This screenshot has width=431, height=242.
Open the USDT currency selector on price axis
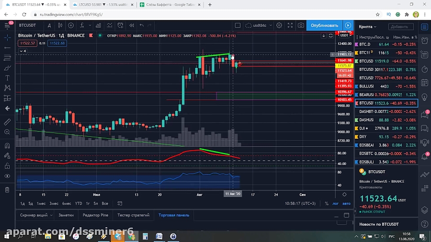(x=345, y=35)
